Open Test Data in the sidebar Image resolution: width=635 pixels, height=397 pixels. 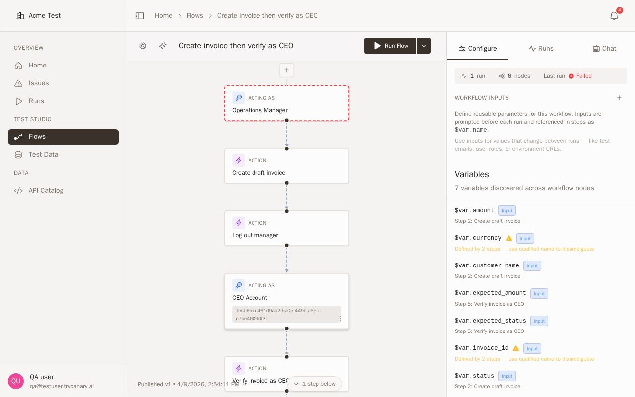coord(63,155)
